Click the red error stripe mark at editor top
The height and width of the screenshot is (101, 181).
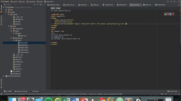pyautogui.click(x=180, y=11)
